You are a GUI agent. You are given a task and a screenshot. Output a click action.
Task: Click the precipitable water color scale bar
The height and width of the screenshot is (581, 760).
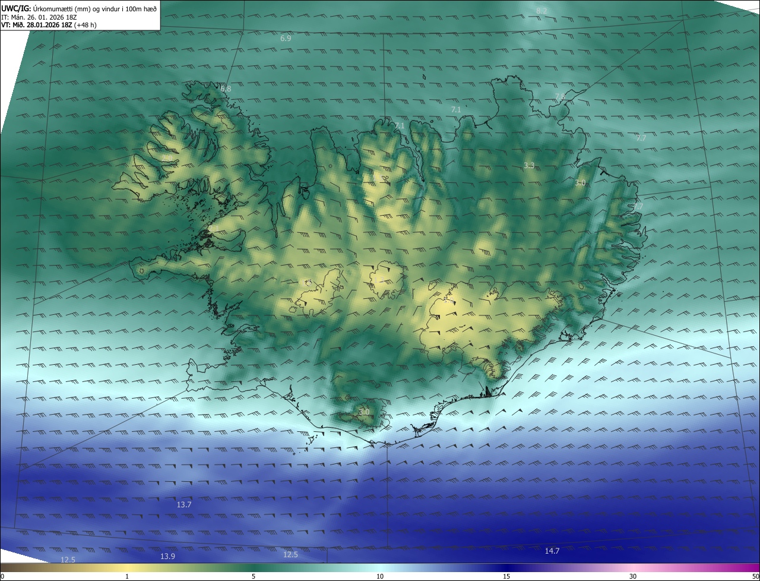point(380,568)
